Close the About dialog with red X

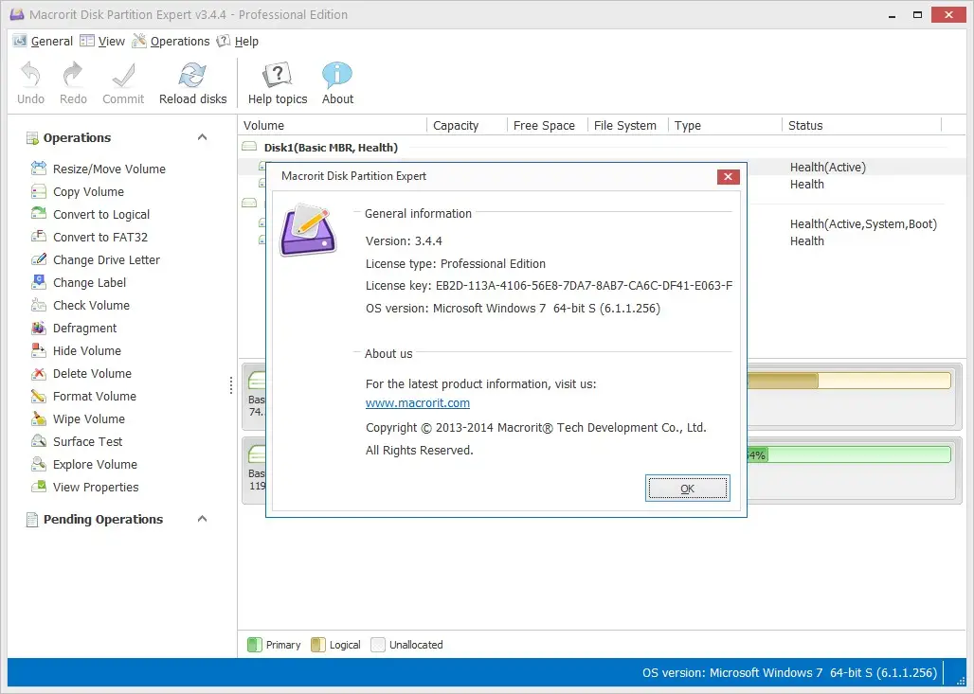coord(728,177)
